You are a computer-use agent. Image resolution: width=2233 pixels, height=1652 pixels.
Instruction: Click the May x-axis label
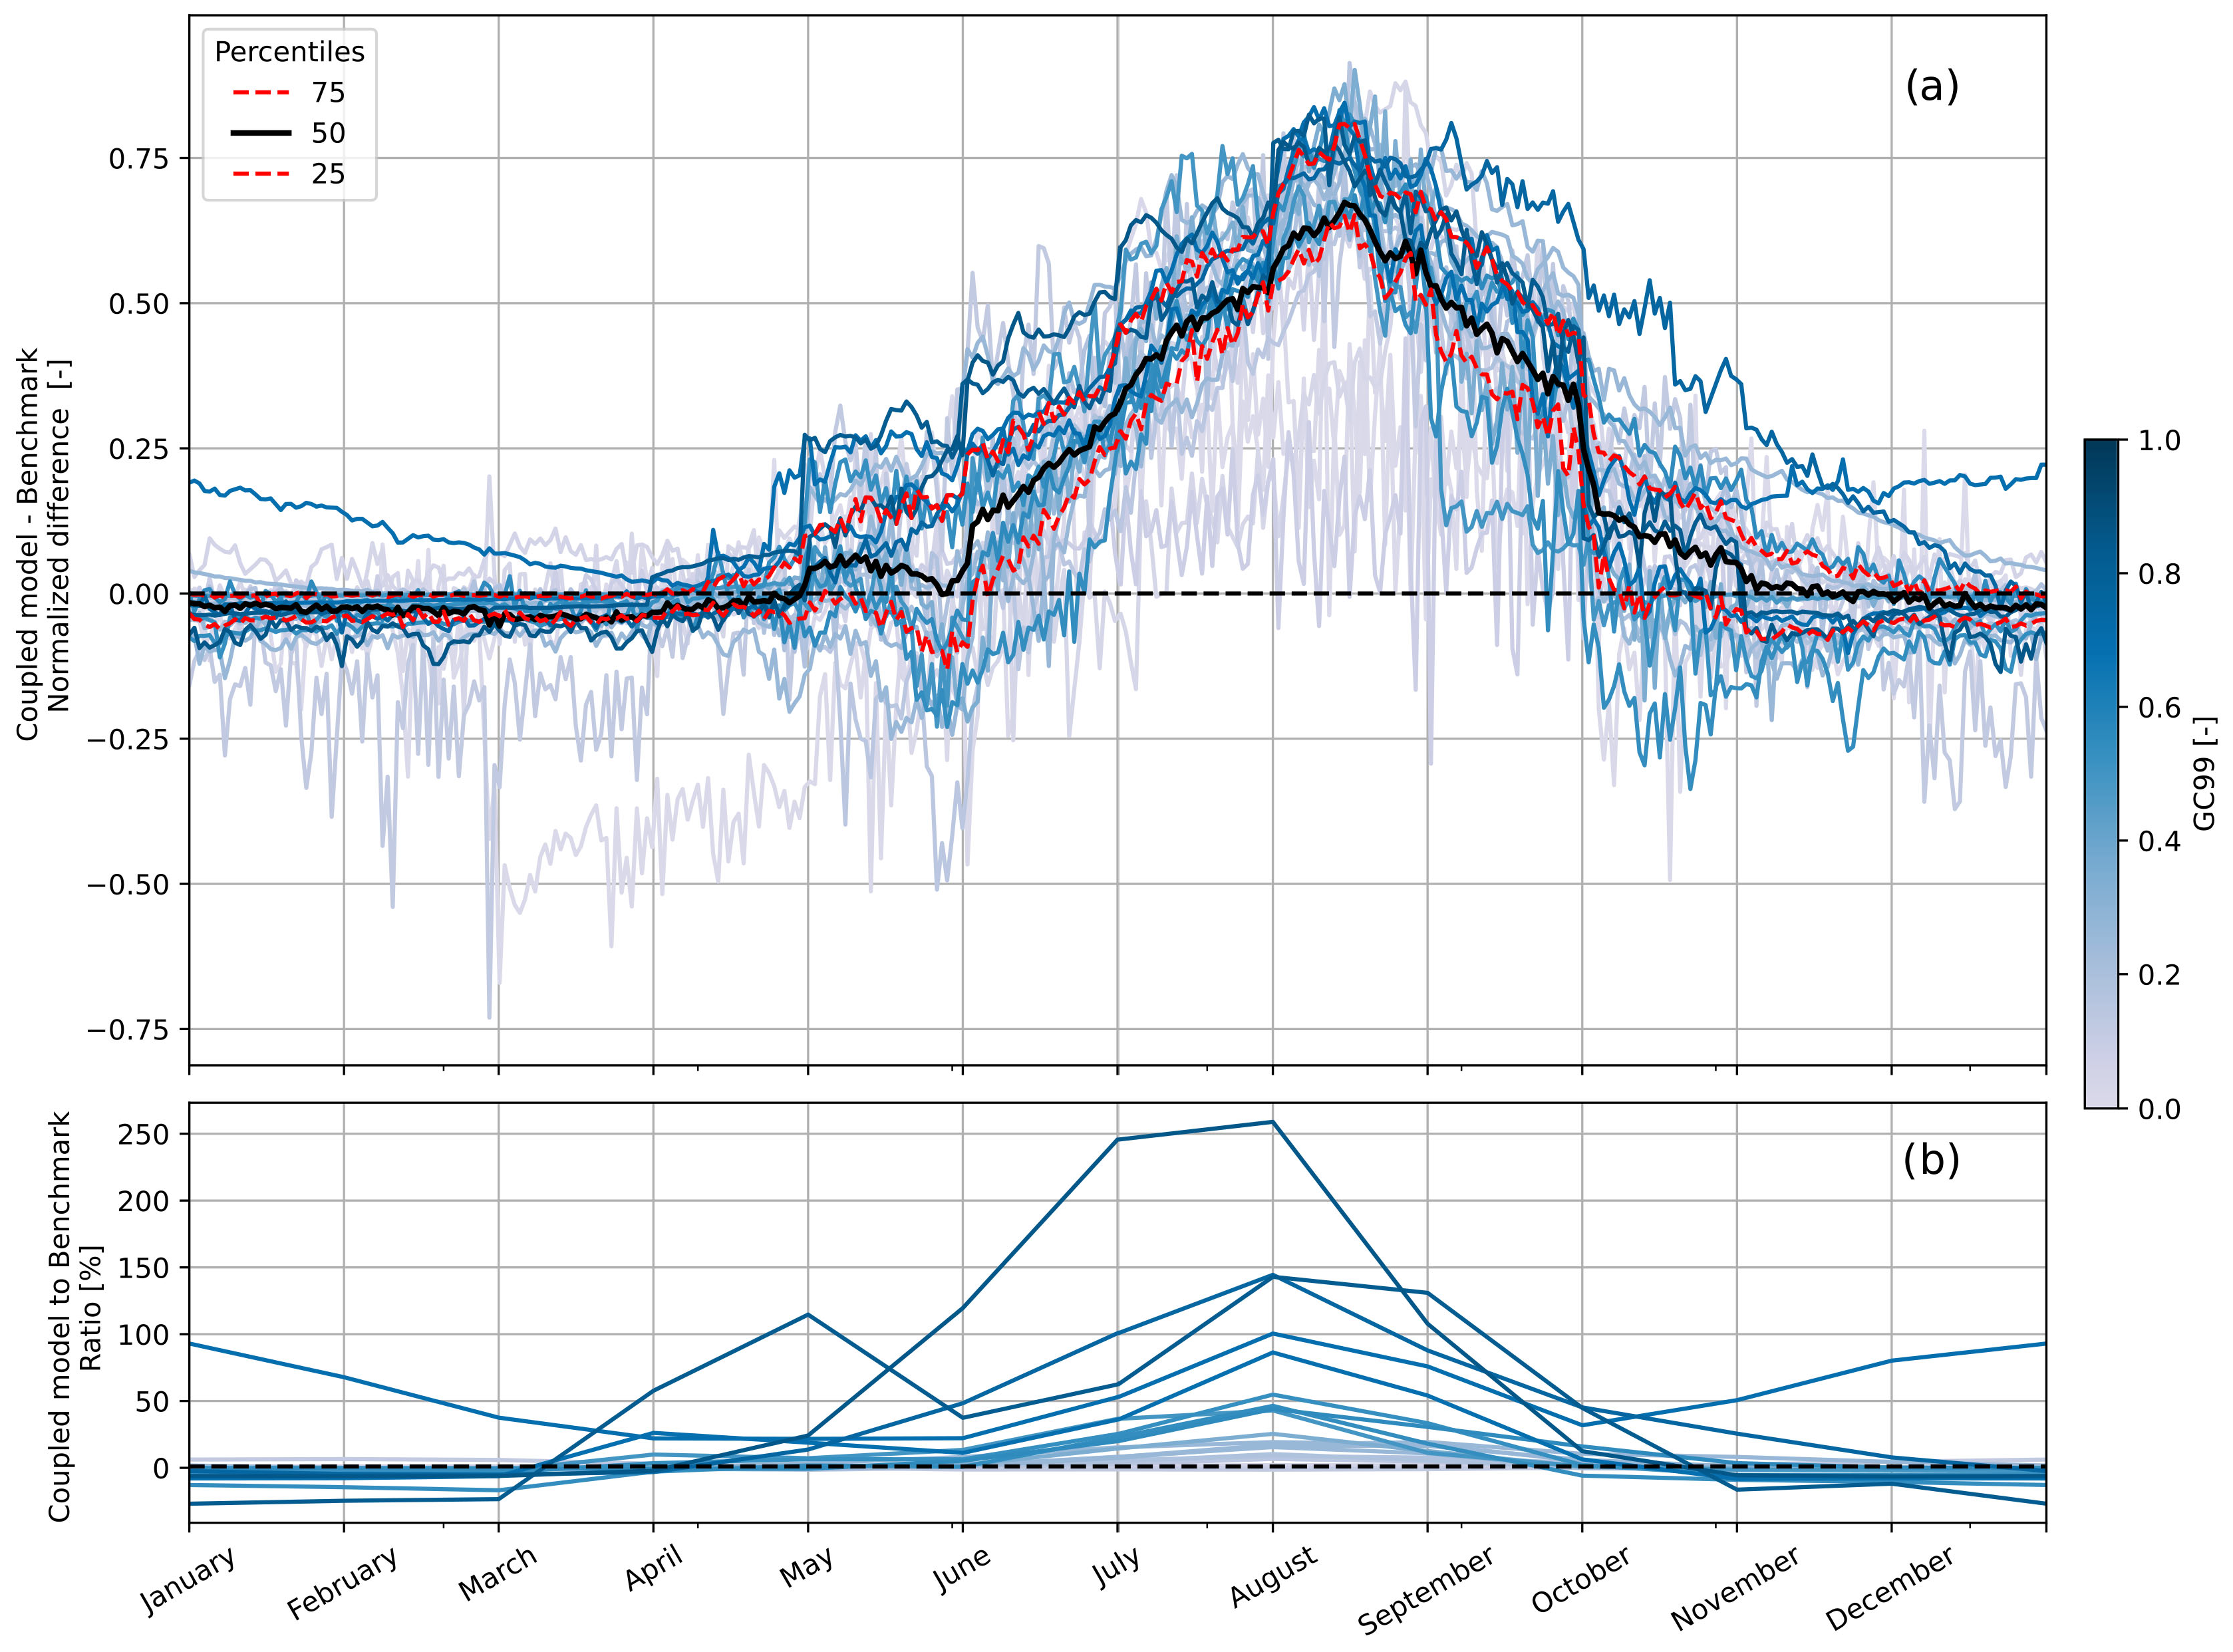click(x=806, y=1568)
